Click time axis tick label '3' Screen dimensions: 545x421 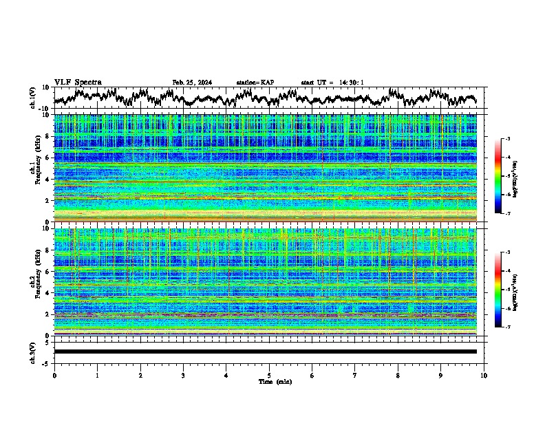coord(183,376)
